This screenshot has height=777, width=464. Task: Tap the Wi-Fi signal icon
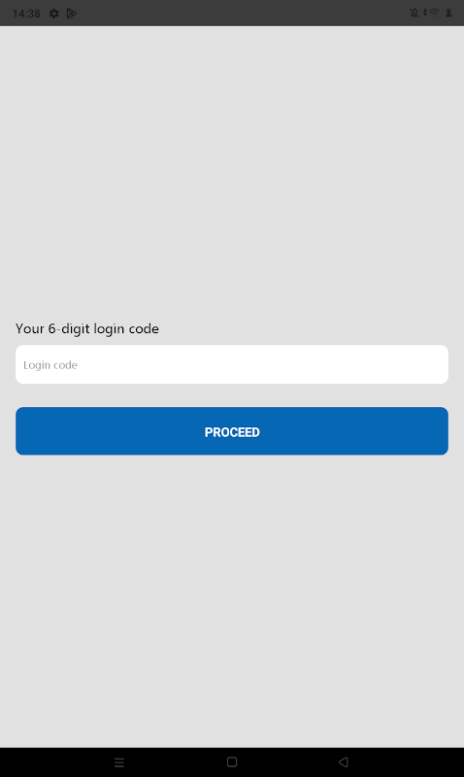[434, 13]
